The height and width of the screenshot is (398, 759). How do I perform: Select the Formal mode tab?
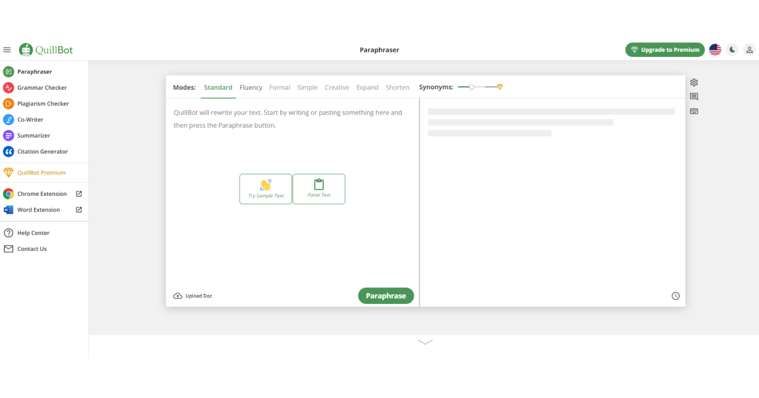pos(280,87)
